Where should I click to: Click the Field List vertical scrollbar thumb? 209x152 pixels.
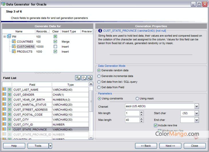(91, 101)
